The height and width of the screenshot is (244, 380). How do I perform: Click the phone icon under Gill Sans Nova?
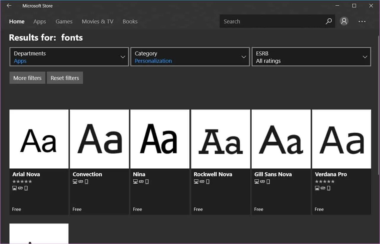click(268, 181)
